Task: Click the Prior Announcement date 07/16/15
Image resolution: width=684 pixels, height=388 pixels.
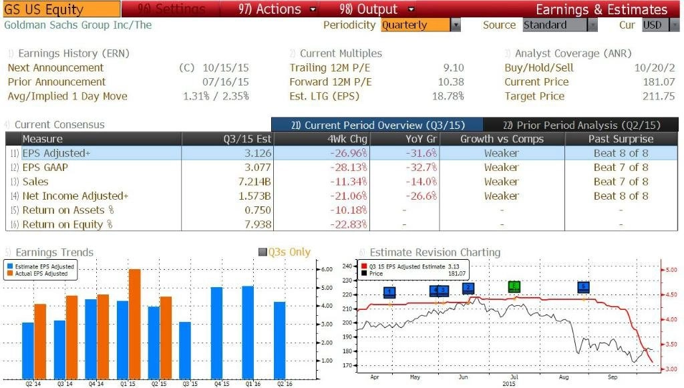Action: pos(226,82)
